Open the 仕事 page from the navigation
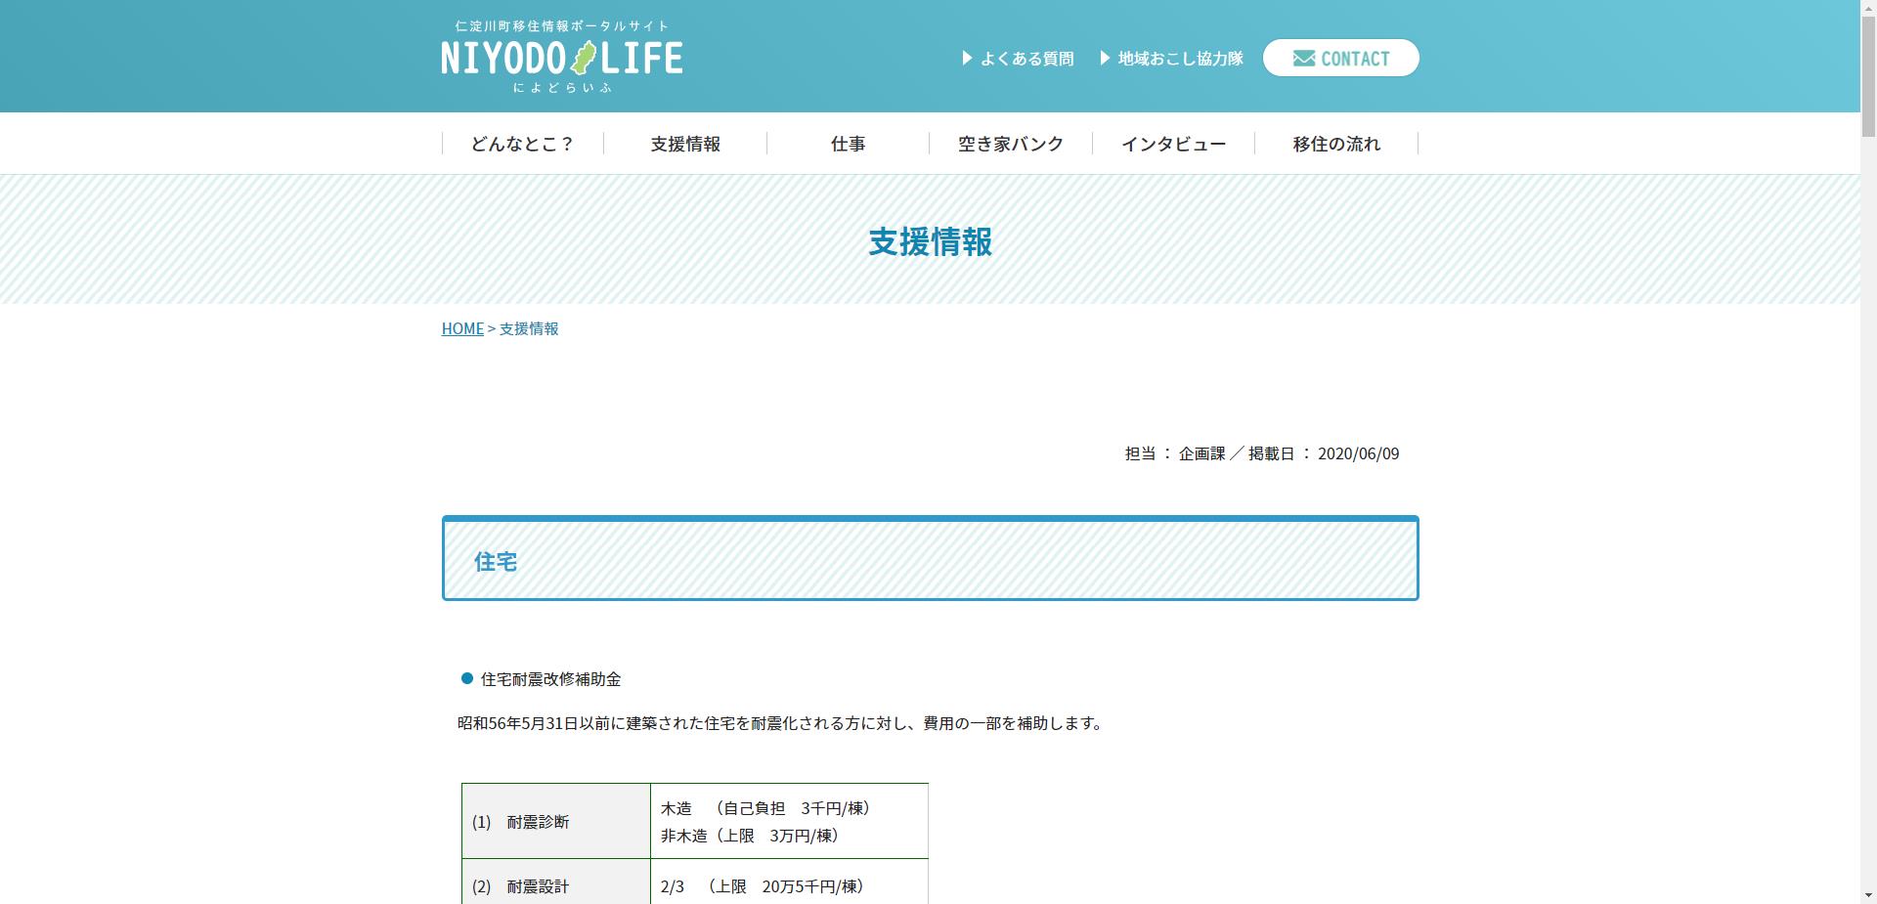 [848, 143]
